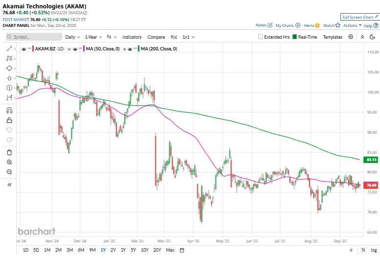
Task: Click the Watch star icon
Action: (338, 25)
